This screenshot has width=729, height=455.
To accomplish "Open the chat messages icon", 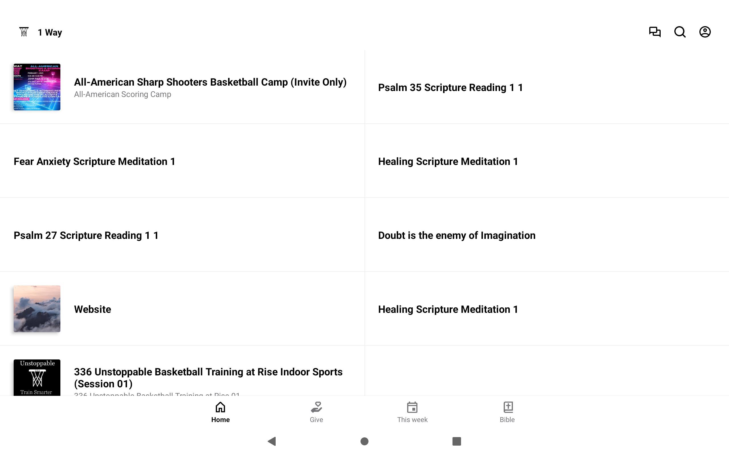I will pyautogui.click(x=655, y=32).
